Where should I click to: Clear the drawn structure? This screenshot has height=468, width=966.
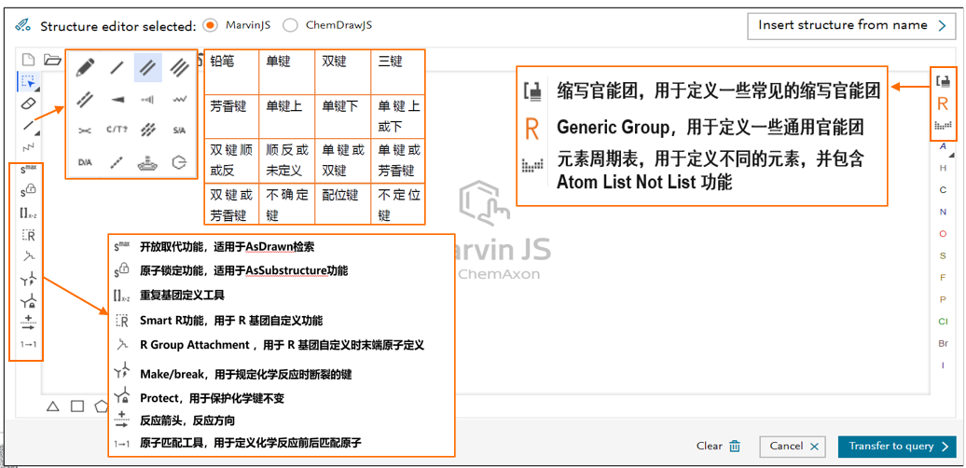click(718, 446)
